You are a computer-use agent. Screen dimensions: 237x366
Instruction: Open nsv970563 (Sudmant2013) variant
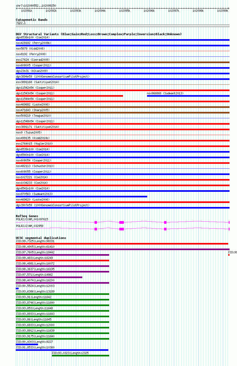point(34,194)
